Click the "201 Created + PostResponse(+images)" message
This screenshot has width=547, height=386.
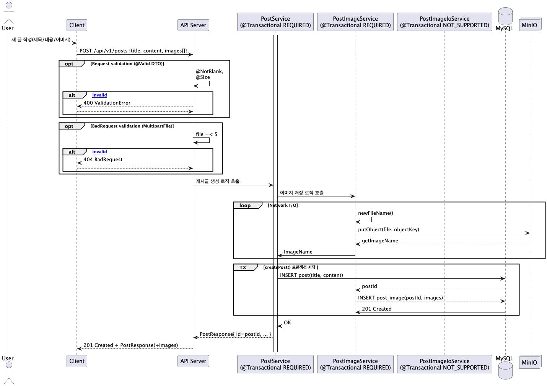click(131, 345)
